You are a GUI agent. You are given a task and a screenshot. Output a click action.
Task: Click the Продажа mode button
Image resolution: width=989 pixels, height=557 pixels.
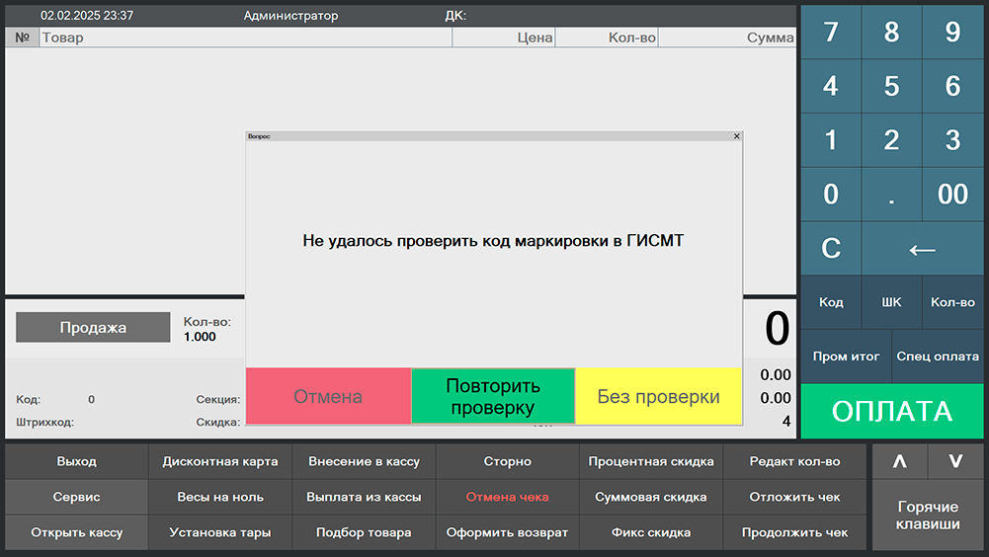(x=93, y=328)
